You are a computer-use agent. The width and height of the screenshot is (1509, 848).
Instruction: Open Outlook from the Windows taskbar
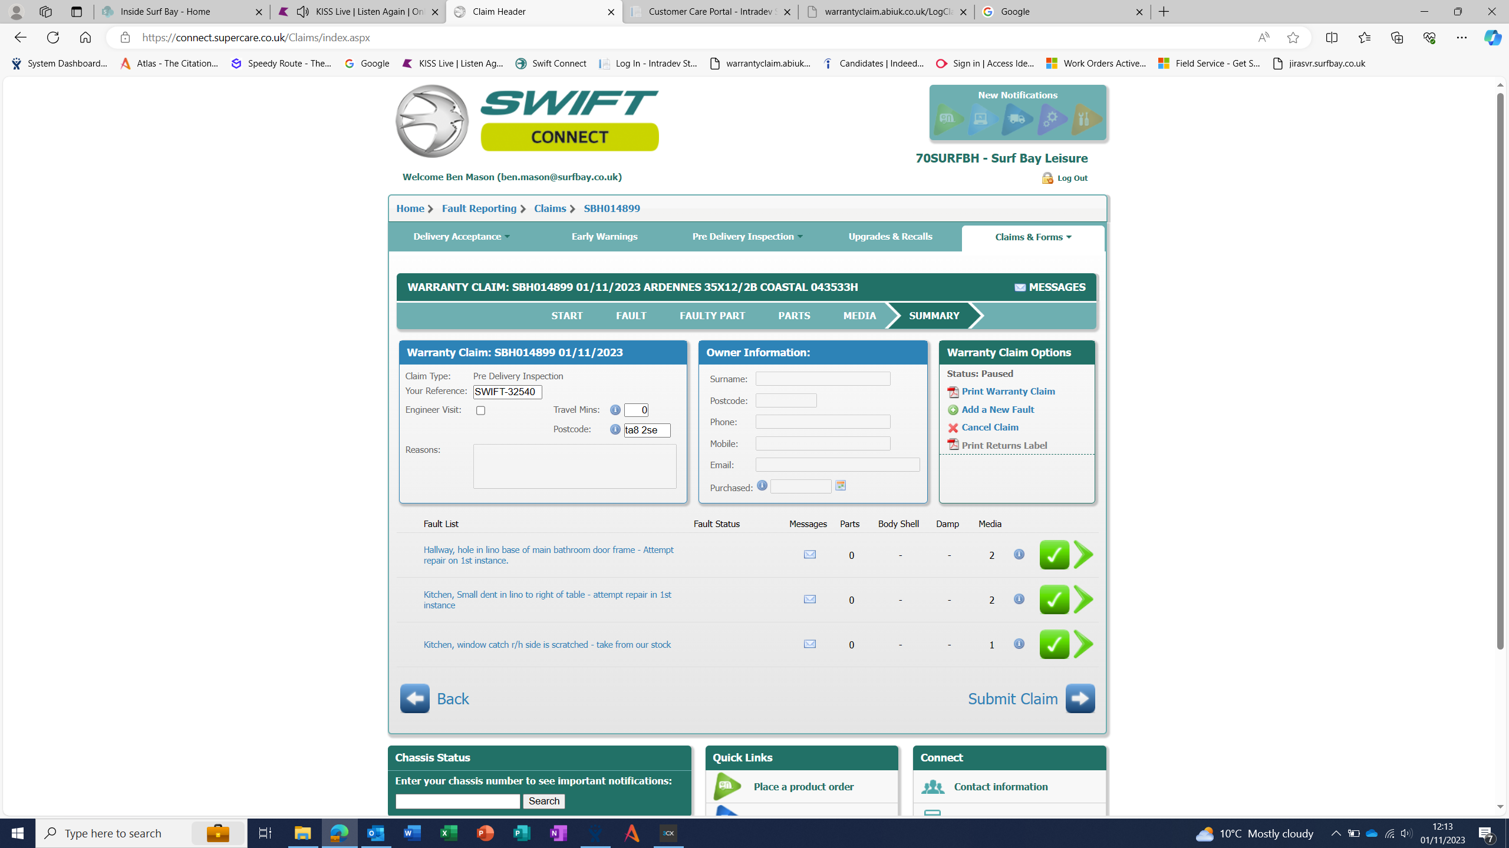click(x=375, y=833)
